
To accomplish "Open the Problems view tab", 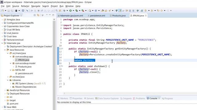I will 139,98.
